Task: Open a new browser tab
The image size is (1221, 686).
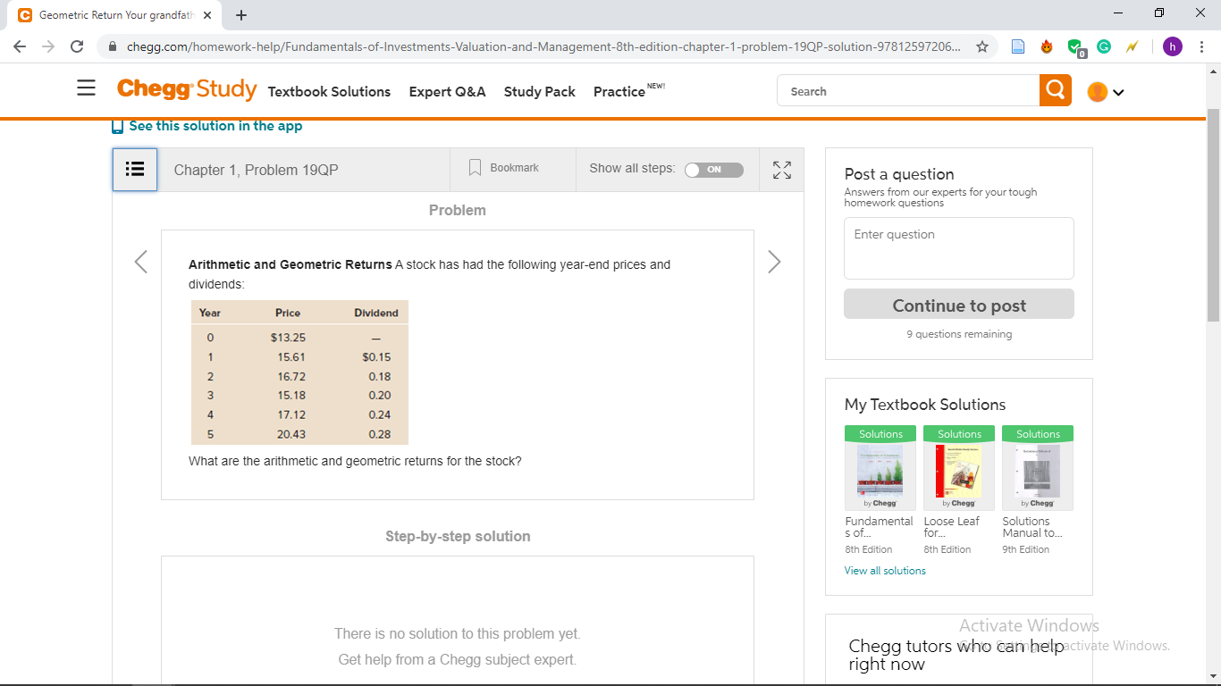Action: tap(241, 15)
